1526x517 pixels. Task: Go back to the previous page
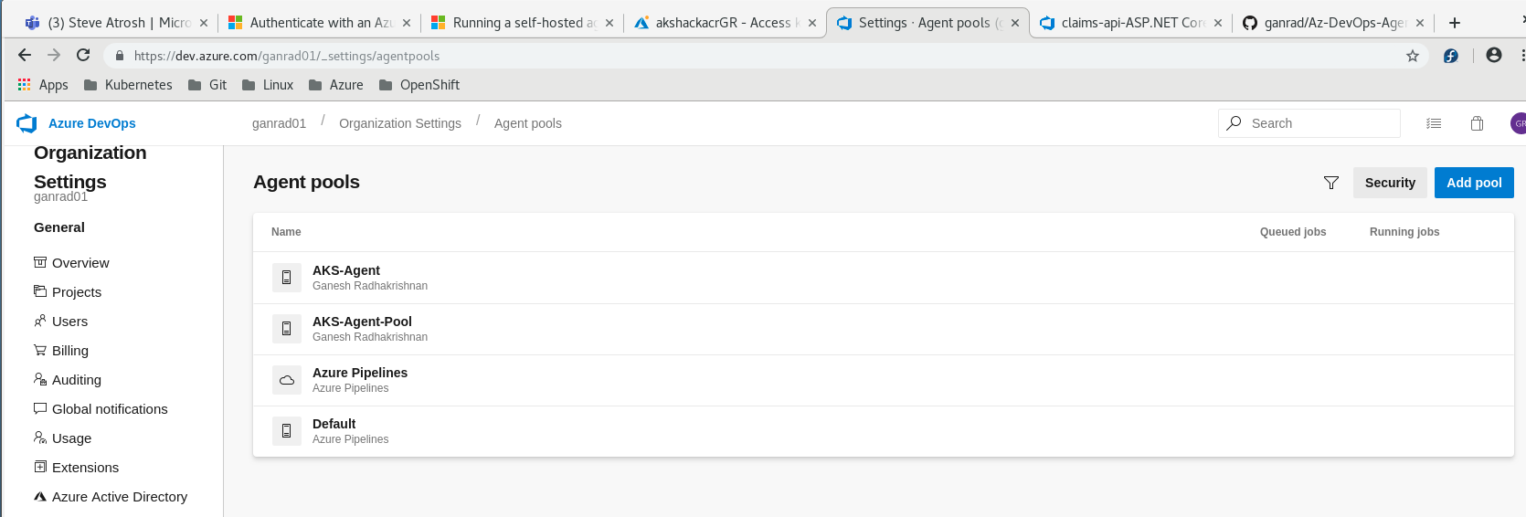(25, 55)
